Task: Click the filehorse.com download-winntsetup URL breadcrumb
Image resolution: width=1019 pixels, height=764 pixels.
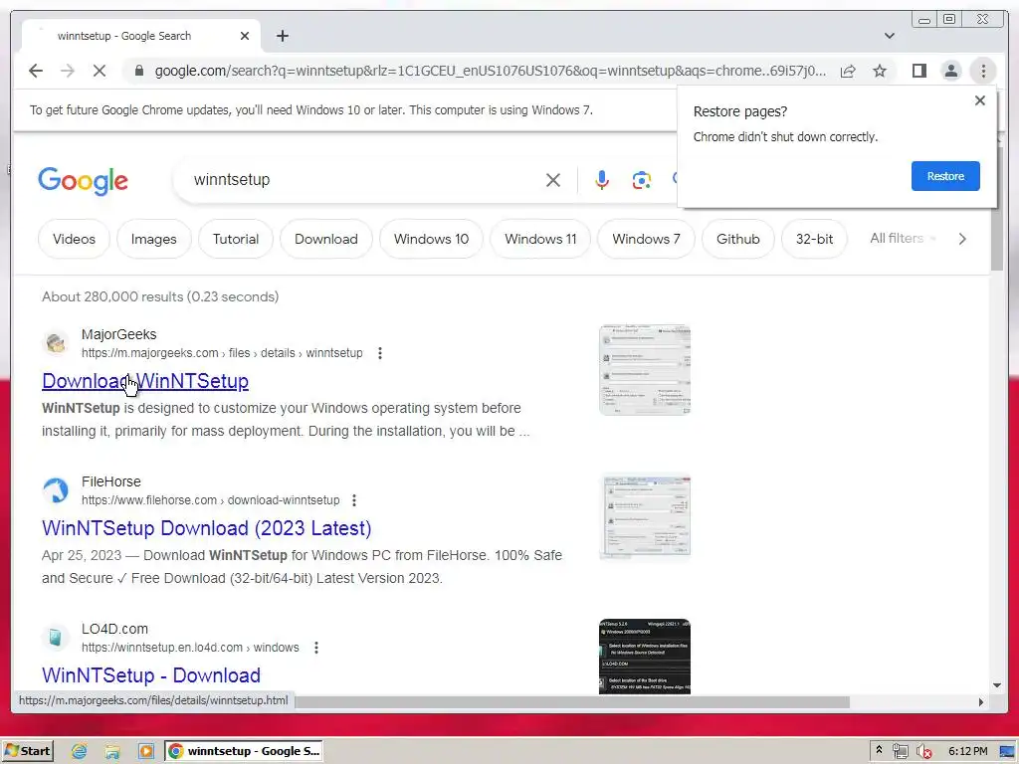Action: pos(211,500)
